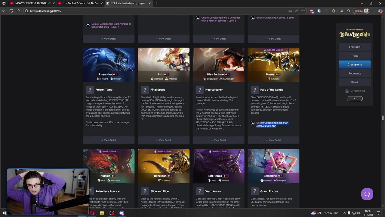Open File Explorer from the taskbar

pyautogui.click(x=102, y=213)
